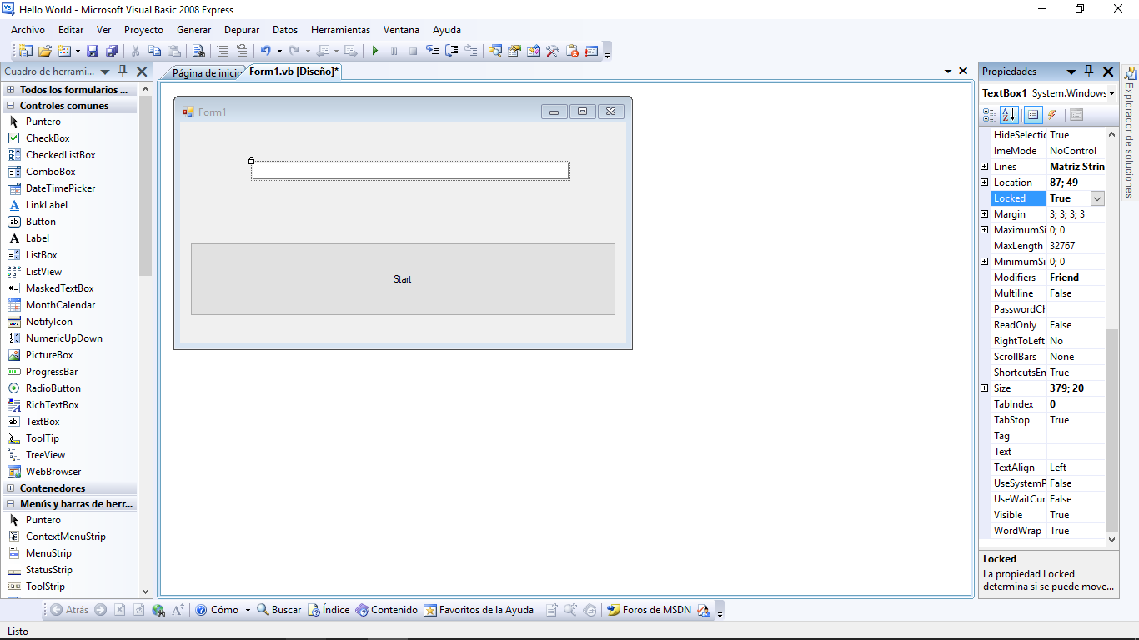
Task: Open the Object Browser toolbar icon
Action: (534, 51)
